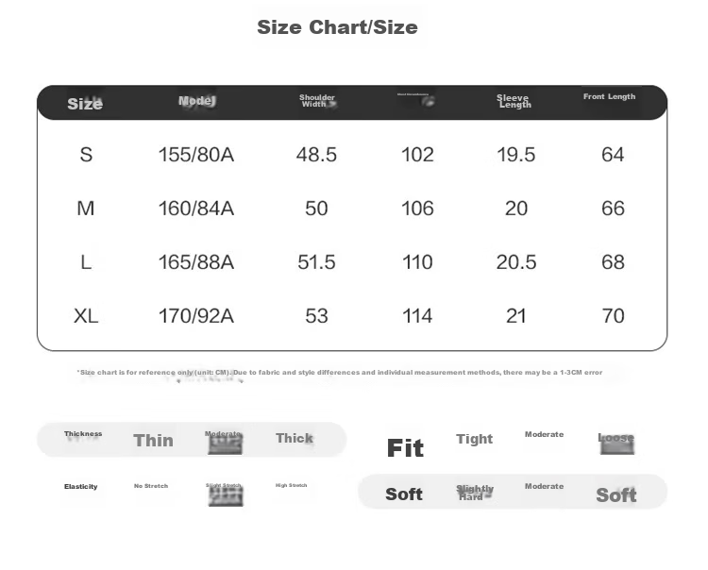Choose the No Stretch elasticity option
The image size is (708, 570).
151,486
